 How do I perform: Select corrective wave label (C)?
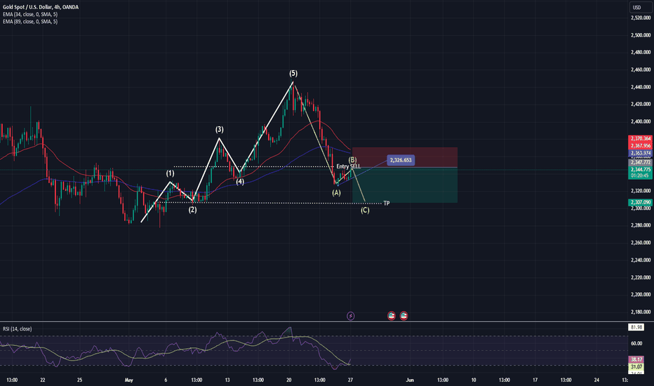click(365, 210)
